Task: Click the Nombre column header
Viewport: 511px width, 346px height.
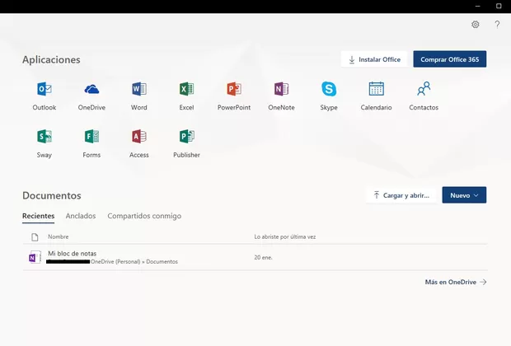Action: (x=59, y=237)
